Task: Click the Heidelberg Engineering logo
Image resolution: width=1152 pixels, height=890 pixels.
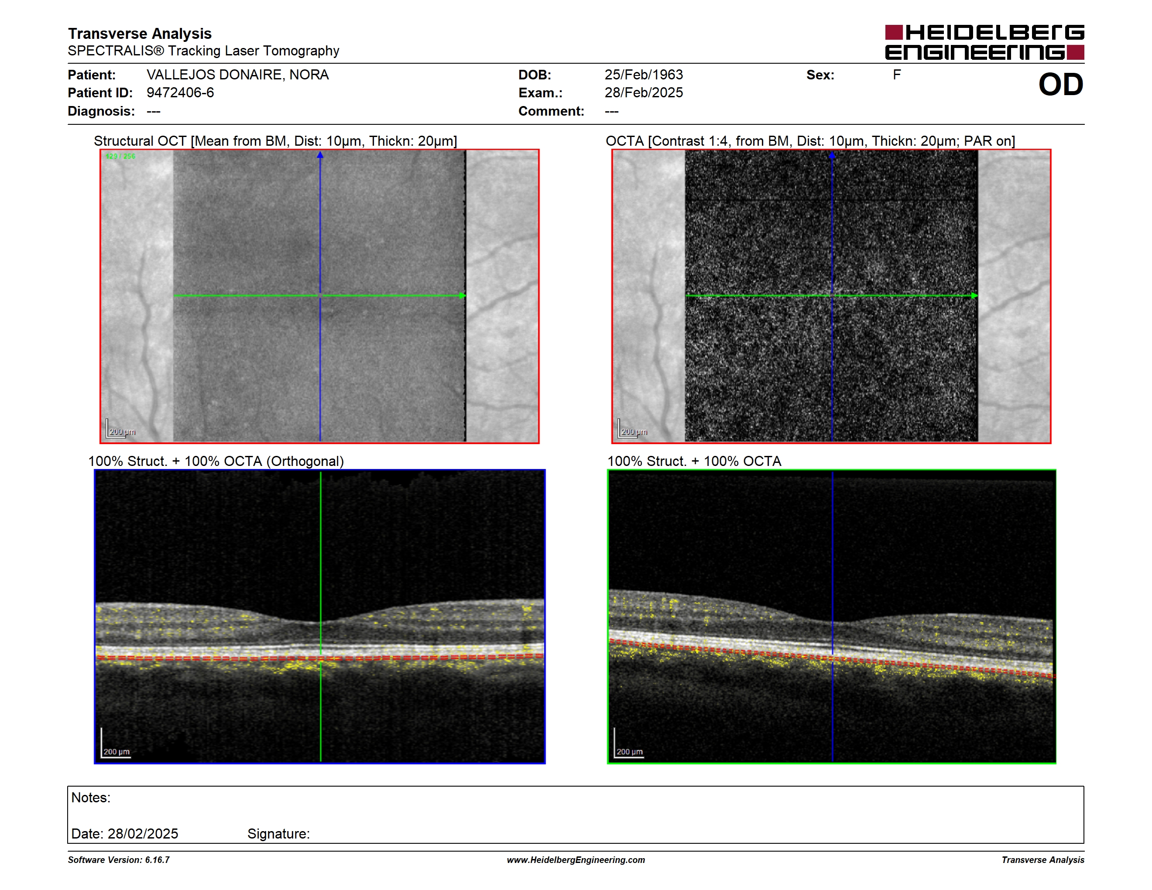Action: pos(984,42)
